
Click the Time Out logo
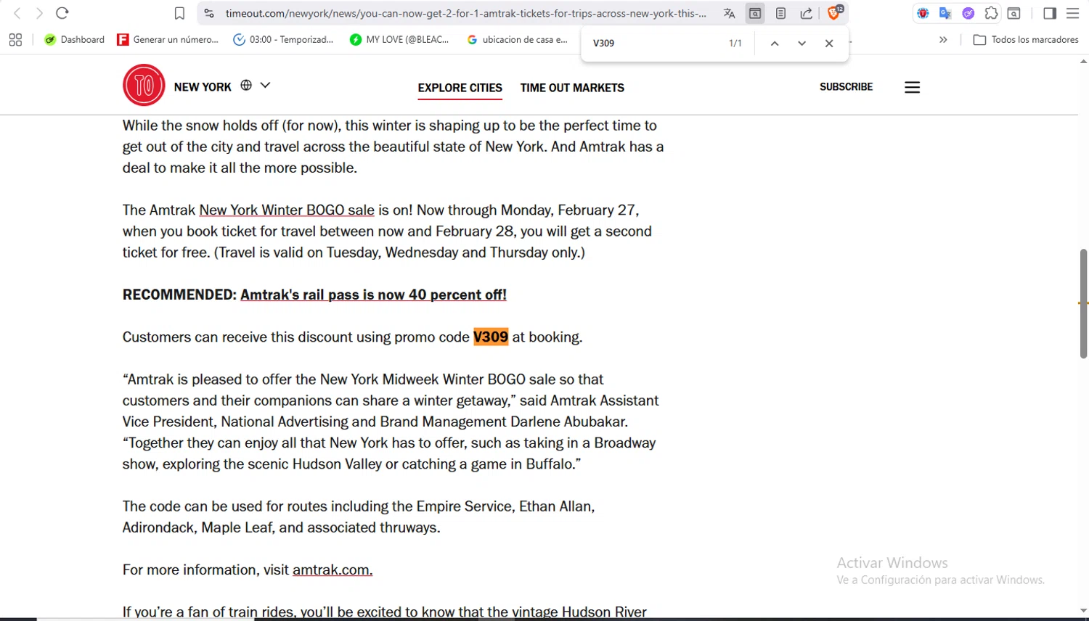coord(144,86)
